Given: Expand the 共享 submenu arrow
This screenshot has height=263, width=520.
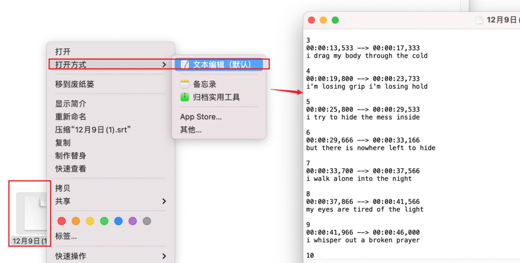Looking at the screenshot, I should coord(164,201).
